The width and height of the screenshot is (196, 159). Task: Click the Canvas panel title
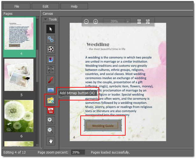(x=48, y=13)
